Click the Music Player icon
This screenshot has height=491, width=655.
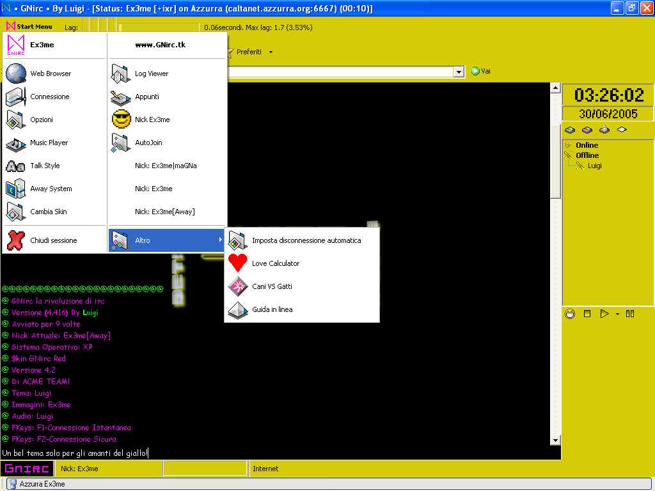pyautogui.click(x=16, y=143)
